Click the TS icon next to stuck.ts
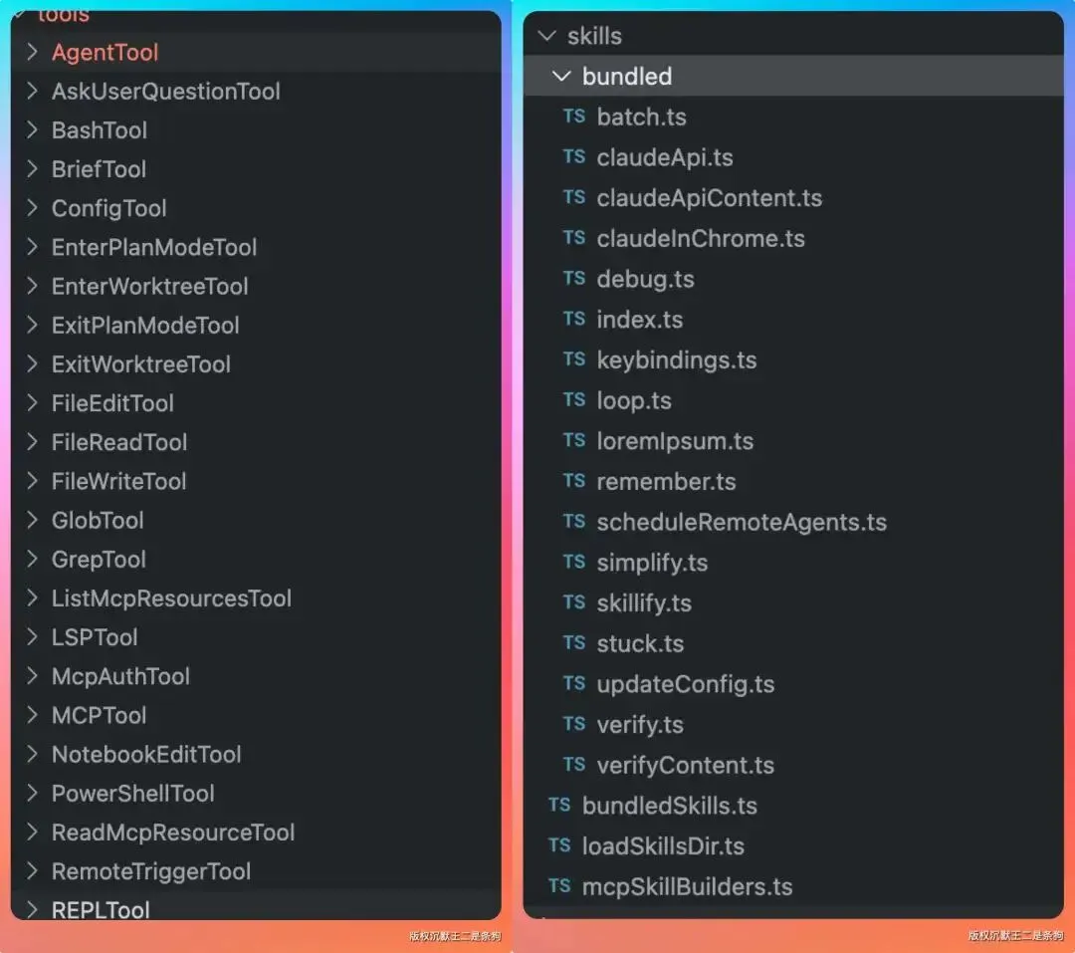Image resolution: width=1075 pixels, height=953 pixels. pos(574,643)
